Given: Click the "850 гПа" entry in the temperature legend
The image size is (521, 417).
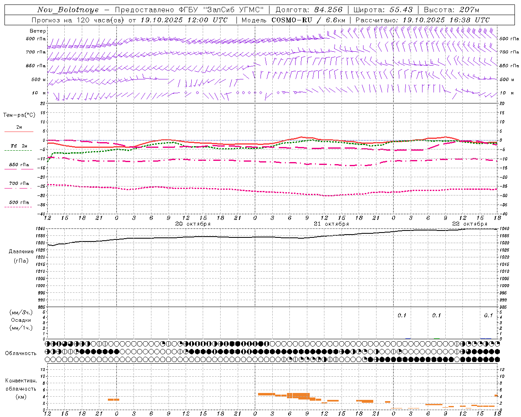Looking at the screenshot, I should 19,165.
